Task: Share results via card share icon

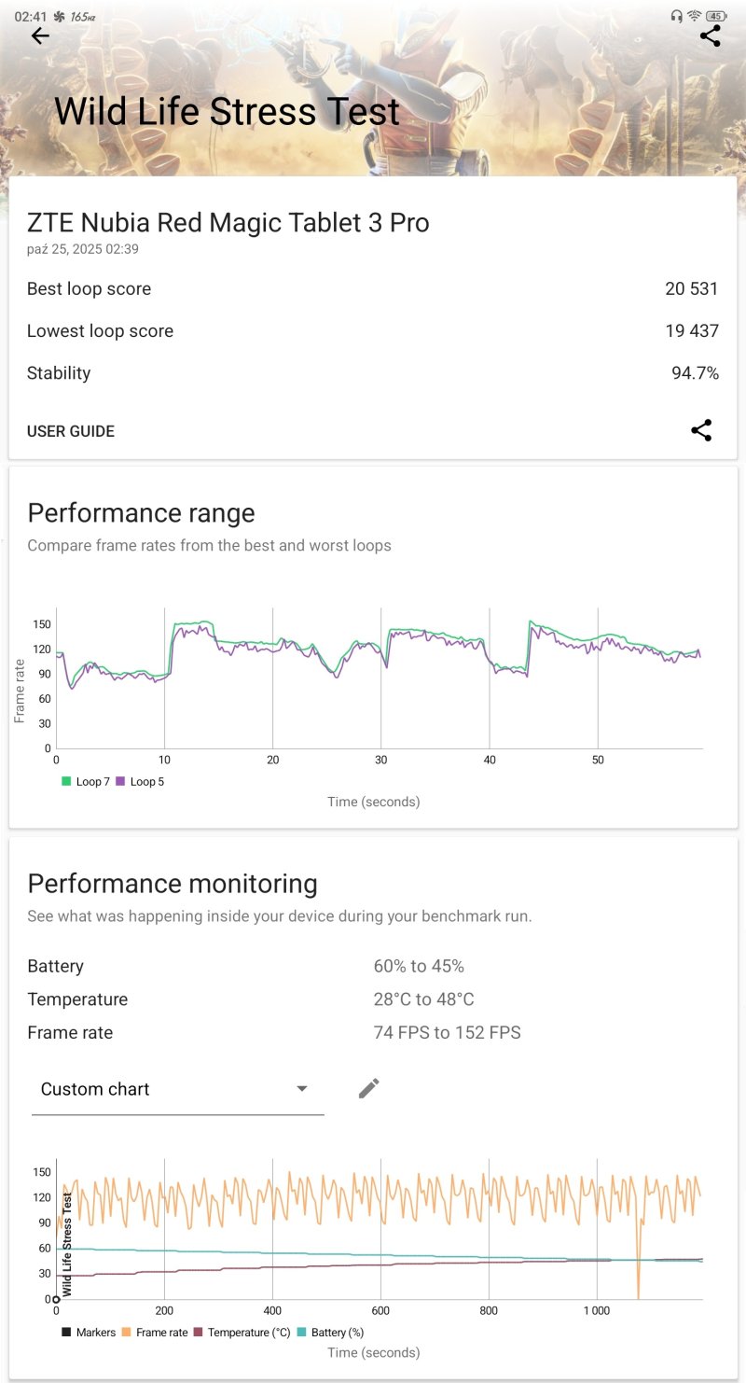Action: pyautogui.click(x=701, y=430)
